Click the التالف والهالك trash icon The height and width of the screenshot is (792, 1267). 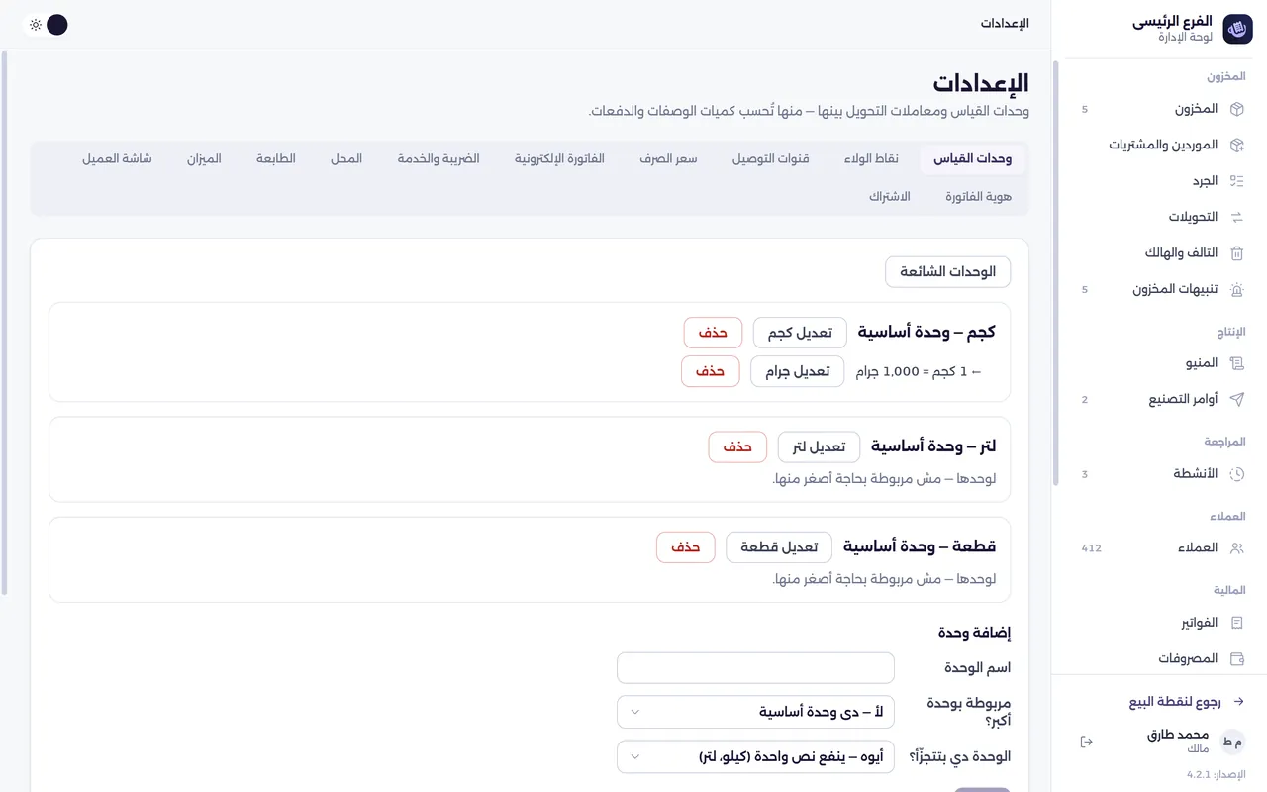click(1236, 253)
